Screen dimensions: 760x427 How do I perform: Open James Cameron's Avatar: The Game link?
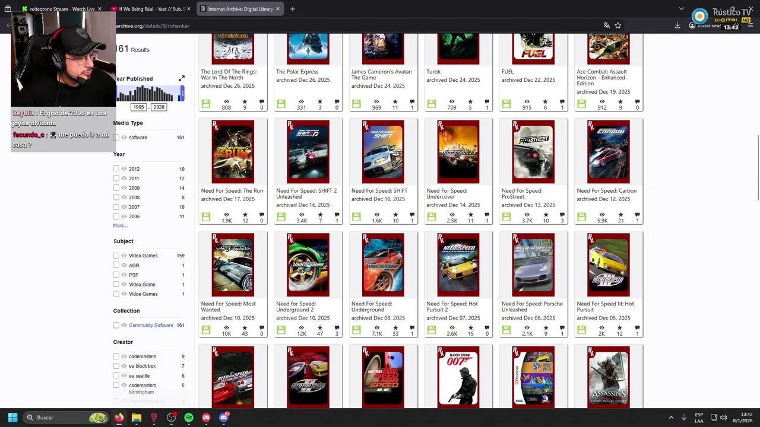(x=381, y=74)
